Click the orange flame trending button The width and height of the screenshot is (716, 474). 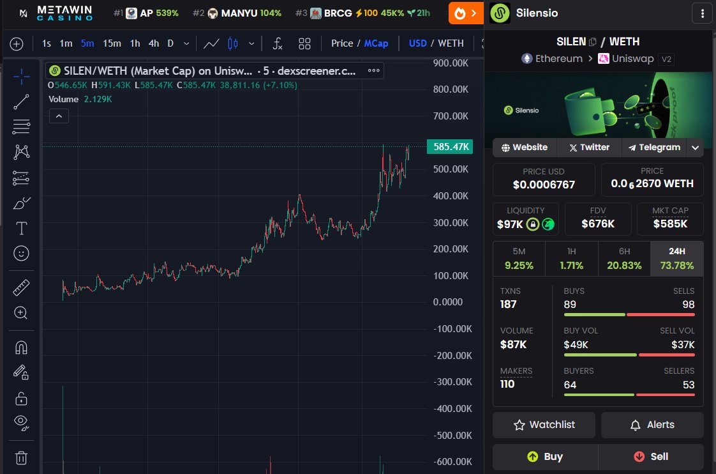[466, 13]
